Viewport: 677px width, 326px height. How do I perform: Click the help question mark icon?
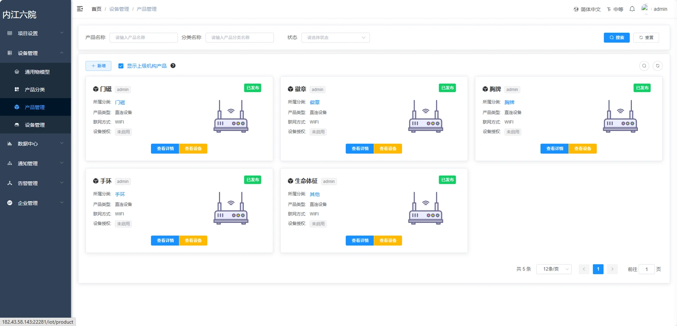pyautogui.click(x=173, y=65)
